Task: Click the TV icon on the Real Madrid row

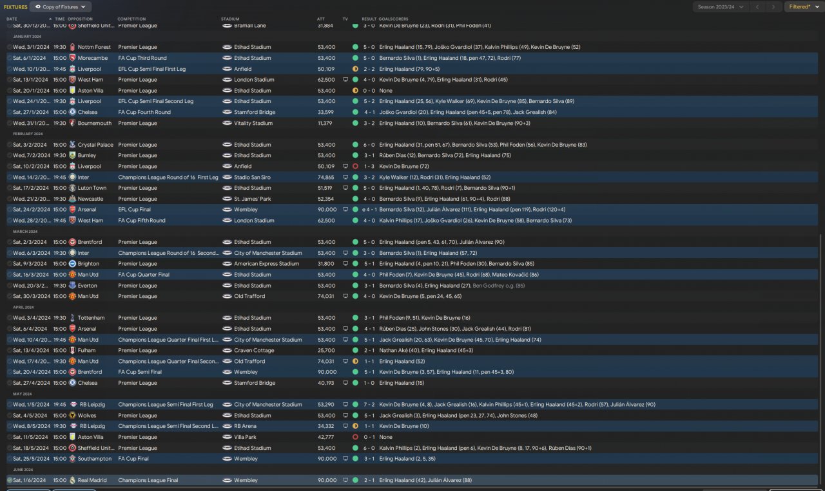Action: (x=345, y=480)
